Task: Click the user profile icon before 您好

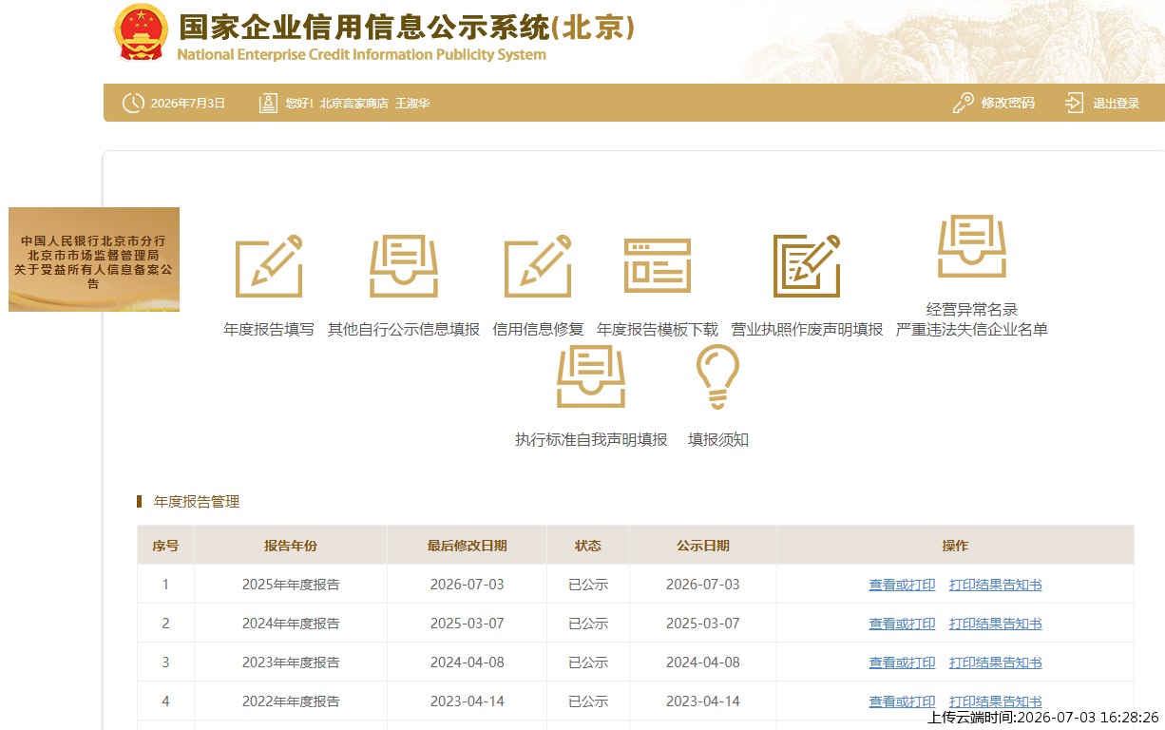Action: 268,103
